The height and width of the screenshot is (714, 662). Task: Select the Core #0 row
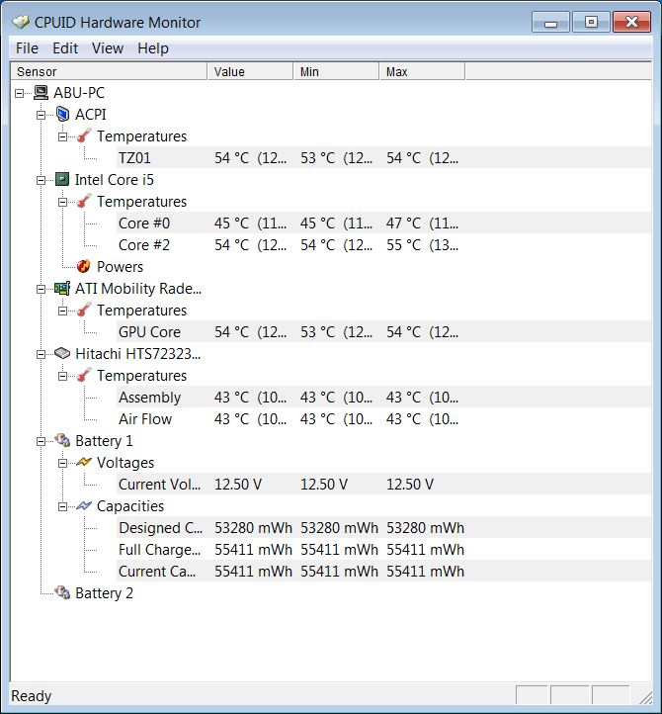[x=383, y=223]
